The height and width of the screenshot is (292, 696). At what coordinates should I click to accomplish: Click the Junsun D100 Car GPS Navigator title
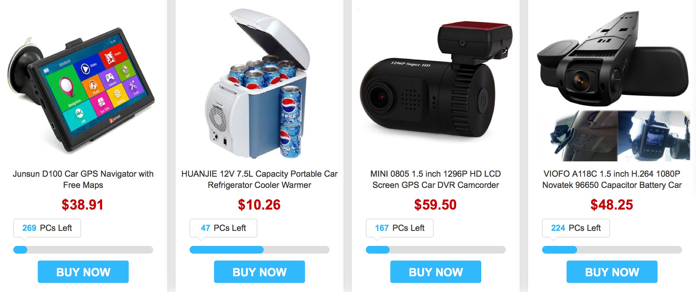83,179
